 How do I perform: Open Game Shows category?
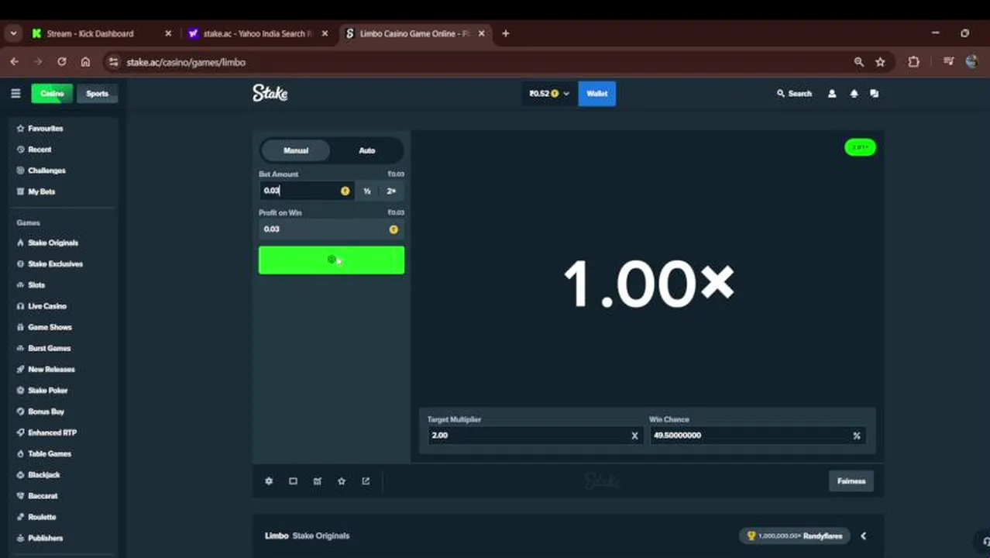50,327
